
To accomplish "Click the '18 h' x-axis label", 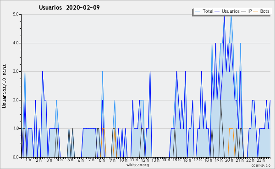I will [208, 160].
